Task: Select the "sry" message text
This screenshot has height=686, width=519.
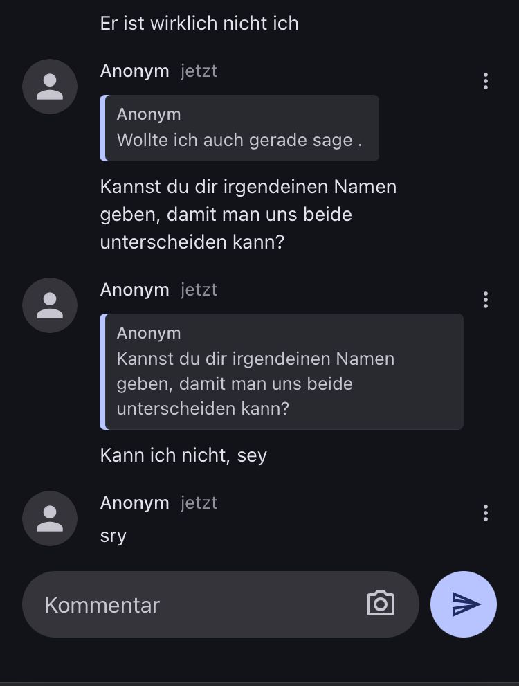Action: 113,535
